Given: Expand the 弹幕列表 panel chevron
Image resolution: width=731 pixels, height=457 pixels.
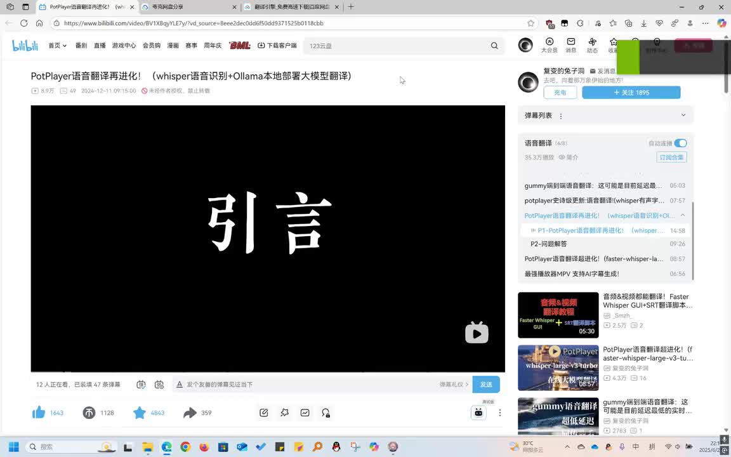Looking at the screenshot, I should 683,115.
